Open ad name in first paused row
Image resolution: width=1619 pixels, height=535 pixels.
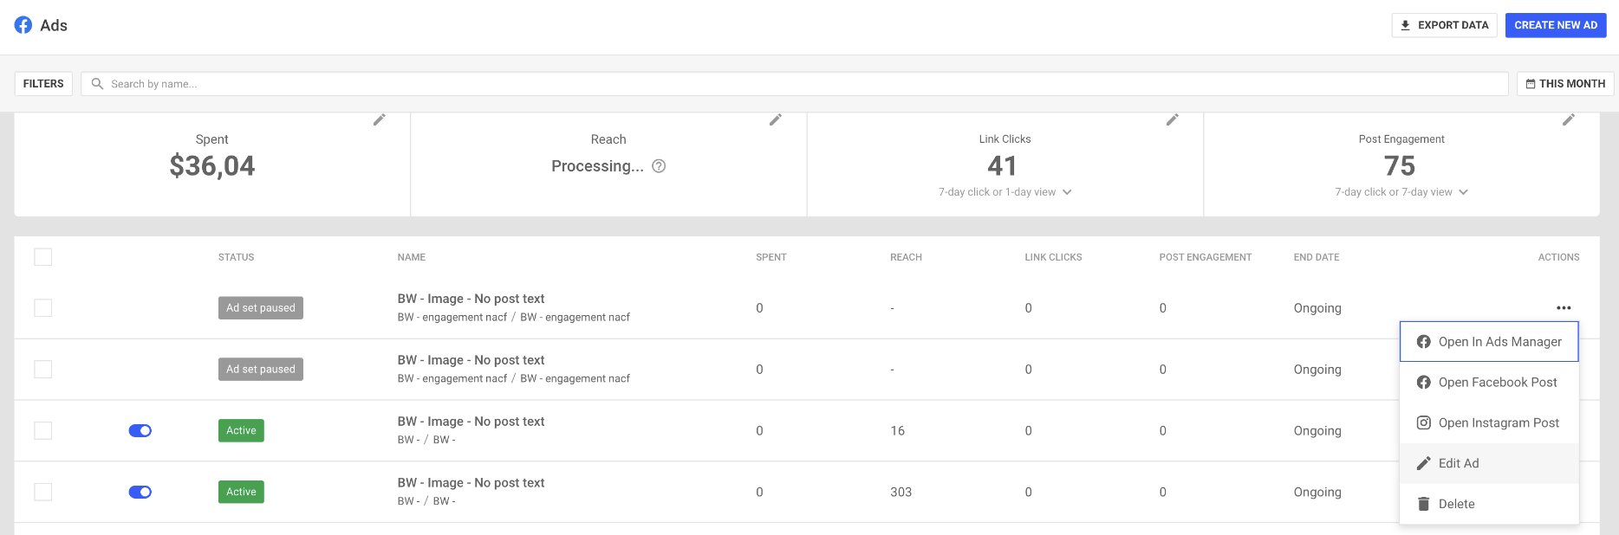pos(471,299)
